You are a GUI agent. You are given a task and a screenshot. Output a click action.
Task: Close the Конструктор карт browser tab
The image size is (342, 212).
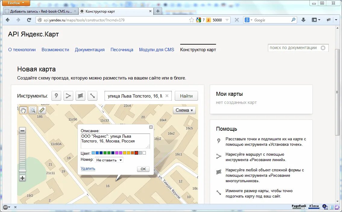[150, 11]
